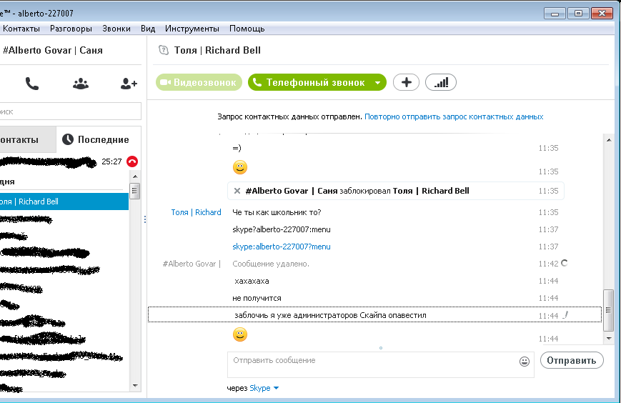Click the contact search field
The height and width of the screenshot is (403, 621).
tap(70, 111)
